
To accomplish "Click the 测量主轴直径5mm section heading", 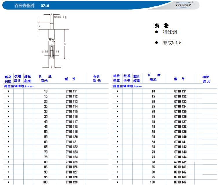I will (128, 86).
